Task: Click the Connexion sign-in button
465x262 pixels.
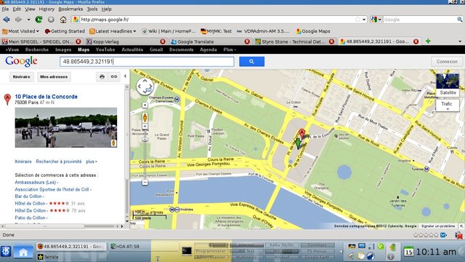Action: pos(447,61)
